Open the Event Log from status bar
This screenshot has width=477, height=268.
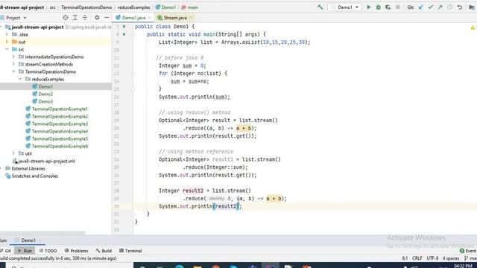pyautogui.click(x=468, y=251)
